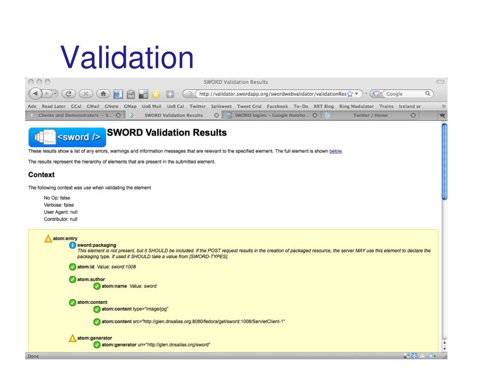
Task: Open the GCal bookmark
Action: tap(76, 106)
